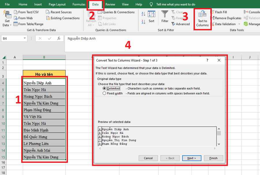Select the Ho và tên header cell

point(44,74)
